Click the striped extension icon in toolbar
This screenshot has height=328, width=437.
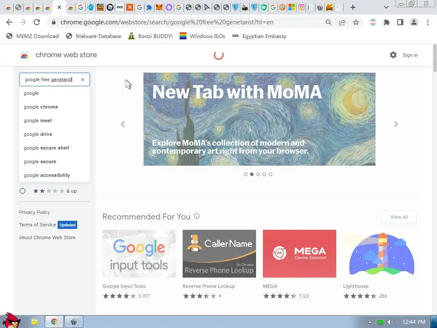373,22
